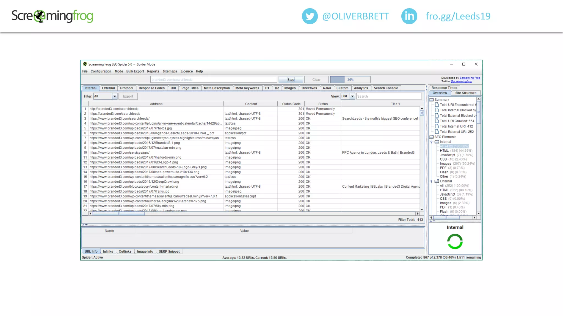Click the LinkedIn logo icon
563x316 pixels.
[x=409, y=16]
